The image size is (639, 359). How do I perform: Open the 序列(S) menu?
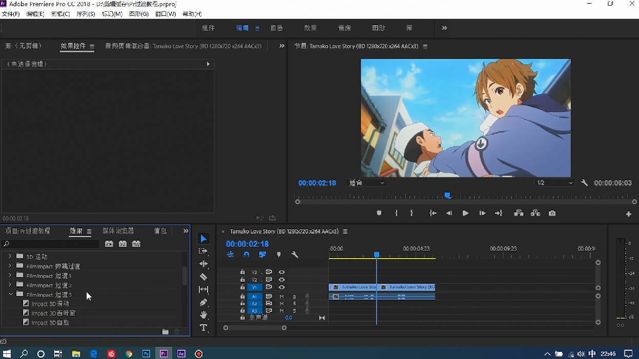pyautogui.click(x=86, y=14)
